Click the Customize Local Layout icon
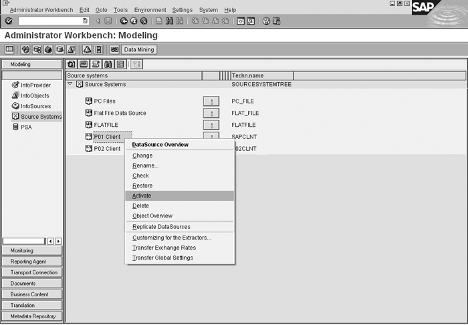 (x=276, y=21)
